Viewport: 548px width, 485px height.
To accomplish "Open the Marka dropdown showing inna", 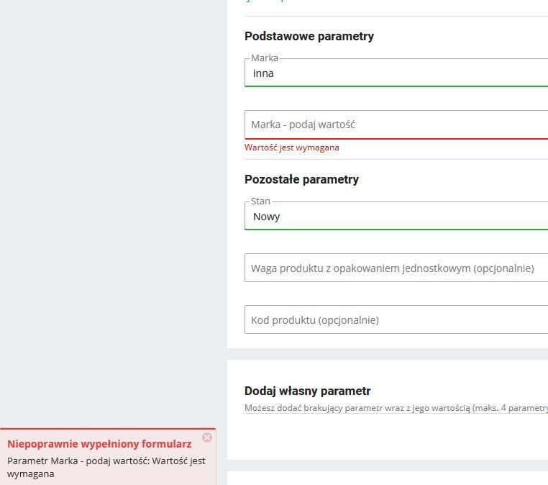I will (396, 73).
